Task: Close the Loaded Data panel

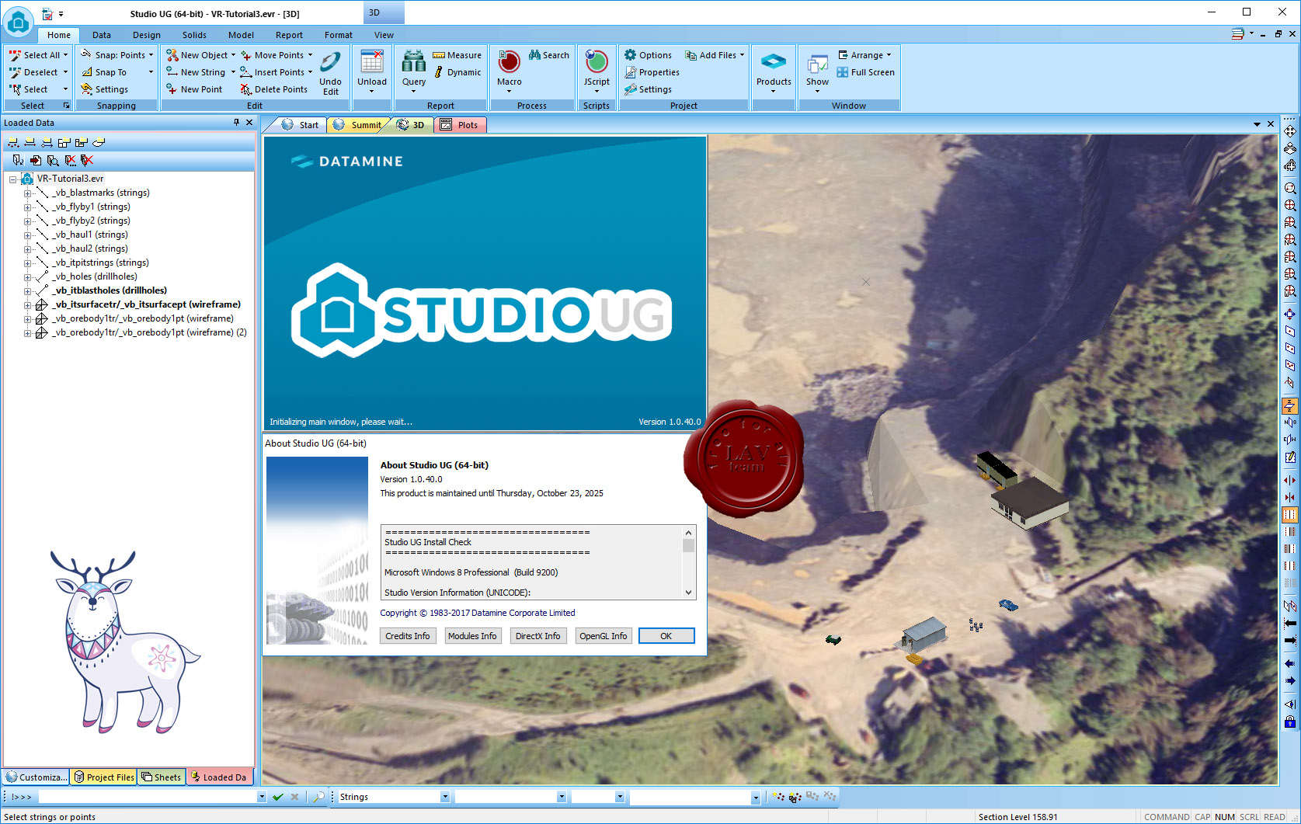Action: [x=249, y=123]
